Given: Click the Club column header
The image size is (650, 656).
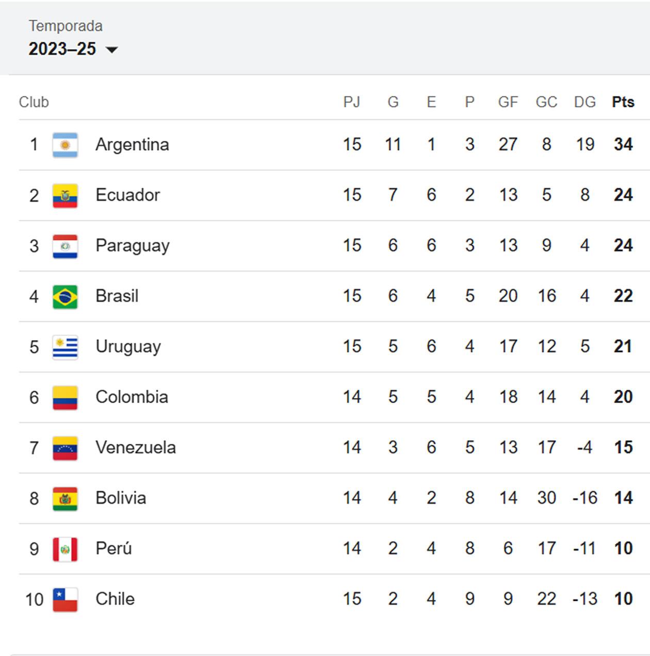Looking at the screenshot, I should [34, 102].
